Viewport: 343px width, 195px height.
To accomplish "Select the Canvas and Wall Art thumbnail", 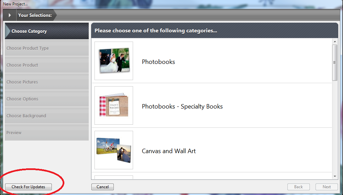I will coord(114,150).
